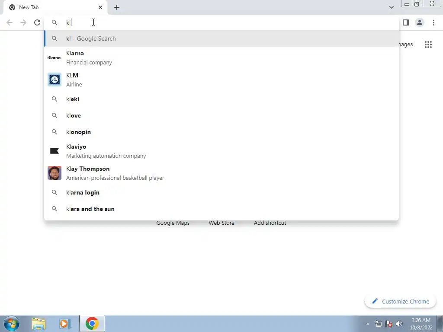Reload the page with the refresh icon
Image resolution: width=443 pixels, height=332 pixels.
coord(37,22)
